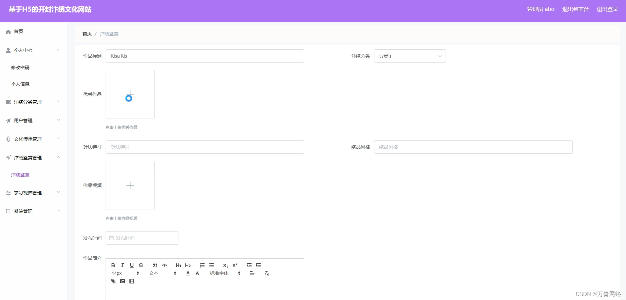
Task: Insert a code block via the editor toolbar
Action: 164,265
